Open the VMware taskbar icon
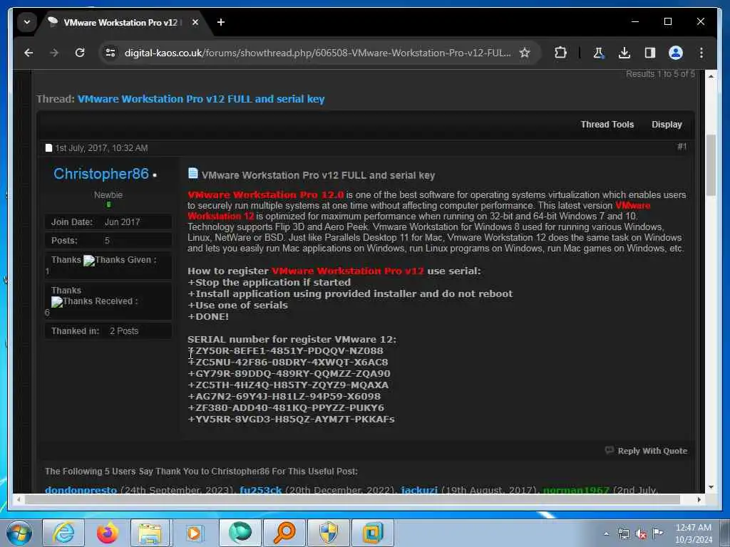Viewport: 730px width, 547px height. [x=372, y=533]
